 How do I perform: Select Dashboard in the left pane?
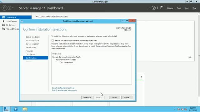tap(16, 17)
